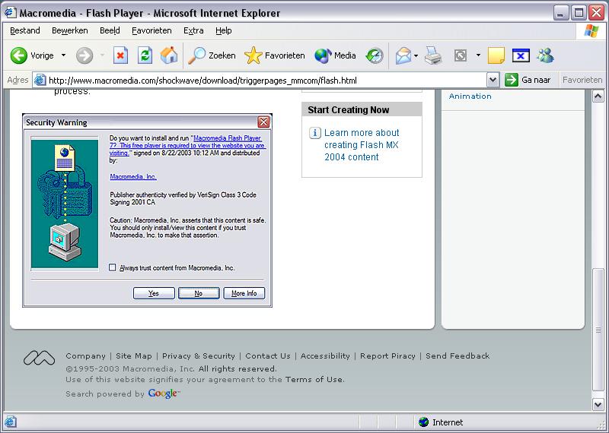Expand dropdown arrow next to grey square icon
Screen dimensions: 609x433
(478, 55)
